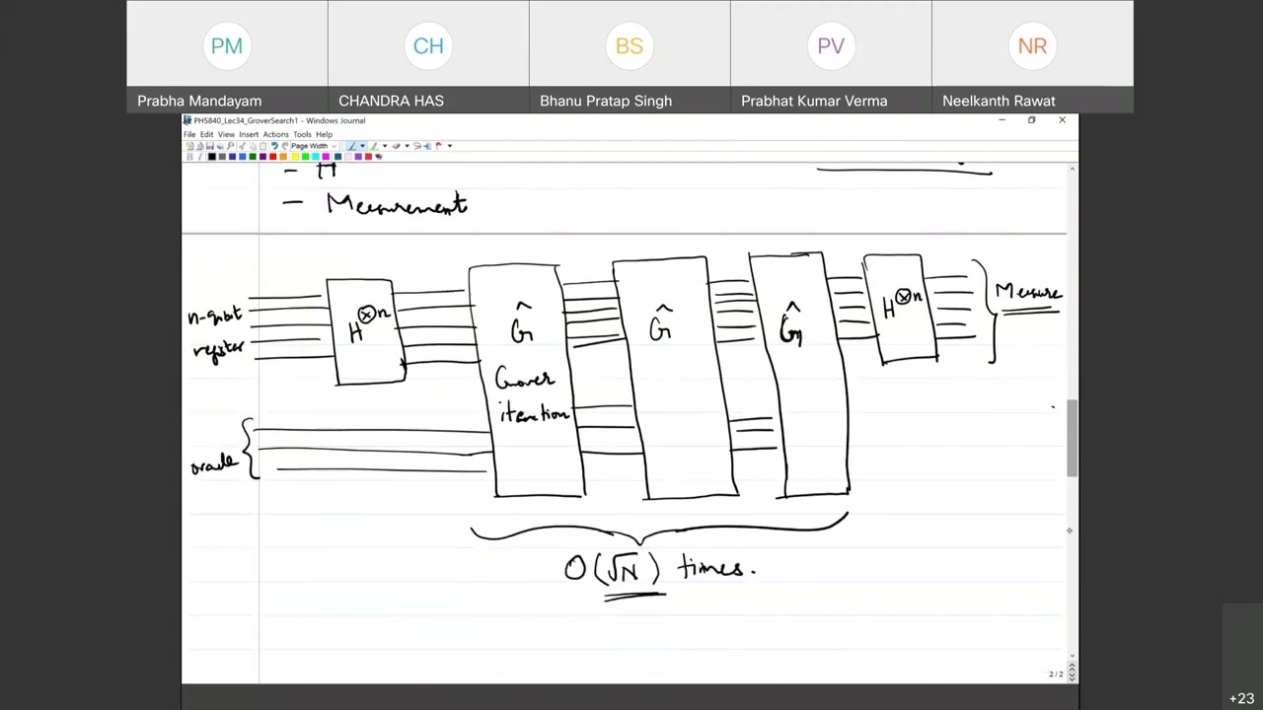The height and width of the screenshot is (710, 1263).
Task: Pick the yellow ink color swatch
Action: click(x=295, y=157)
